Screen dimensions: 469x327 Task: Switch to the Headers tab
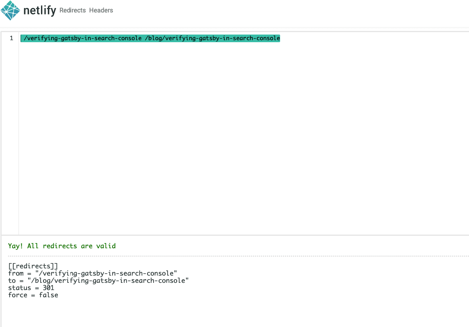pos(101,10)
